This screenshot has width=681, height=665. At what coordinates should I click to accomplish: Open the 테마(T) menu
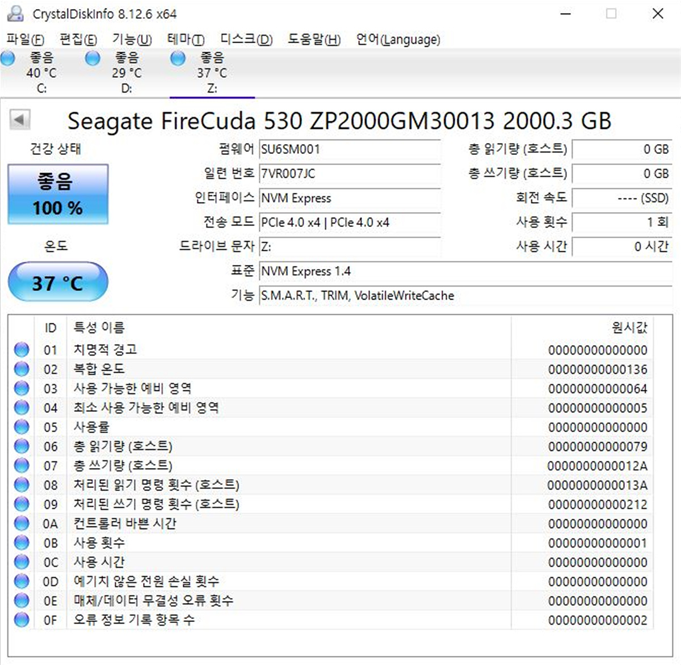point(186,39)
